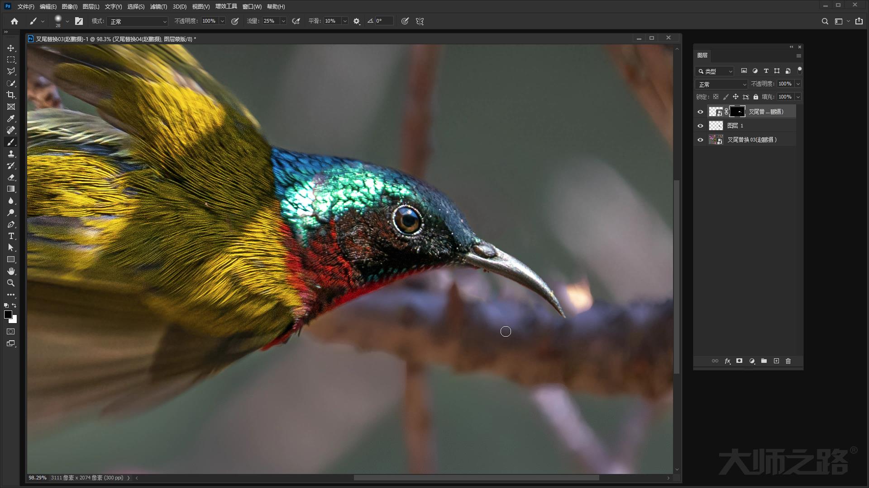The image size is (869, 488).
Task: Toggle the layer filter on/off switch
Action: (799, 70)
